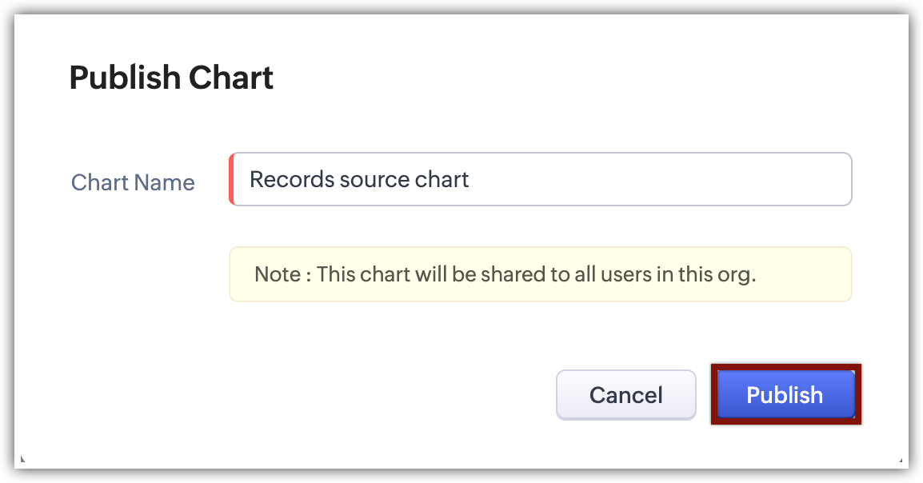The image size is (923, 483).
Task: Click the yellow note about sharing
Action: 541,274
